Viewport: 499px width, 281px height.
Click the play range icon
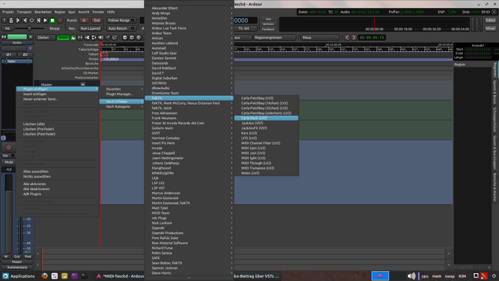pyautogui.click(x=39, y=20)
